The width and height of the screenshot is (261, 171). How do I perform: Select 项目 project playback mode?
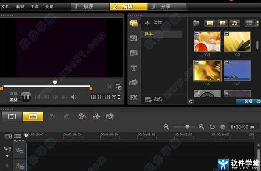[x=13, y=94]
